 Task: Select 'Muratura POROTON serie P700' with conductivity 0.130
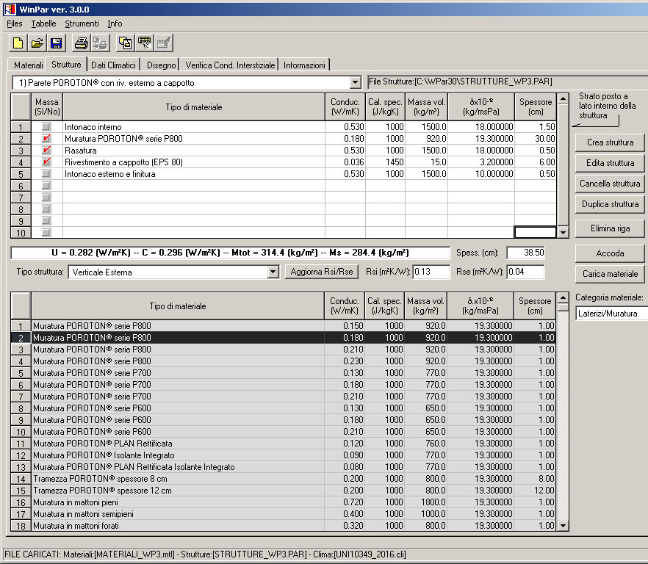(283, 372)
